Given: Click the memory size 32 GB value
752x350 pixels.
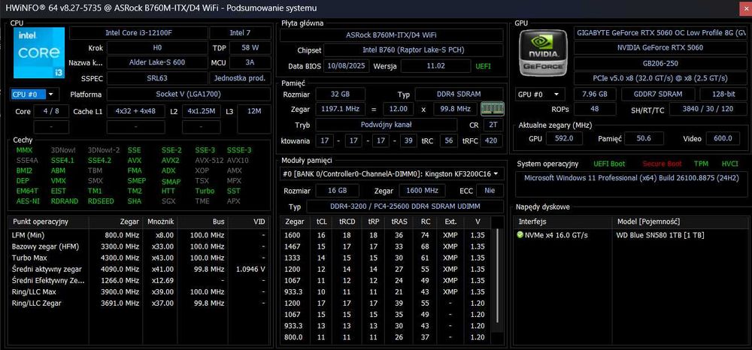Looking at the screenshot, I should pyautogui.click(x=340, y=95).
